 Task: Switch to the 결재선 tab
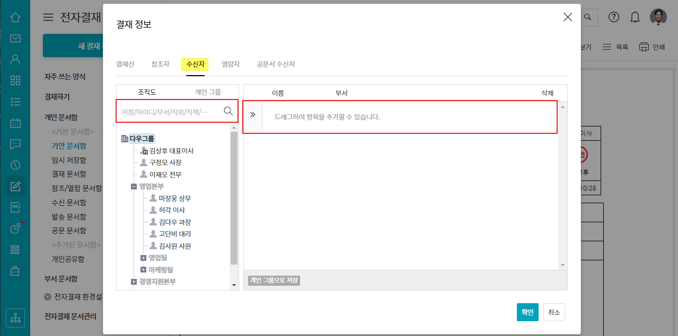(125, 64)
